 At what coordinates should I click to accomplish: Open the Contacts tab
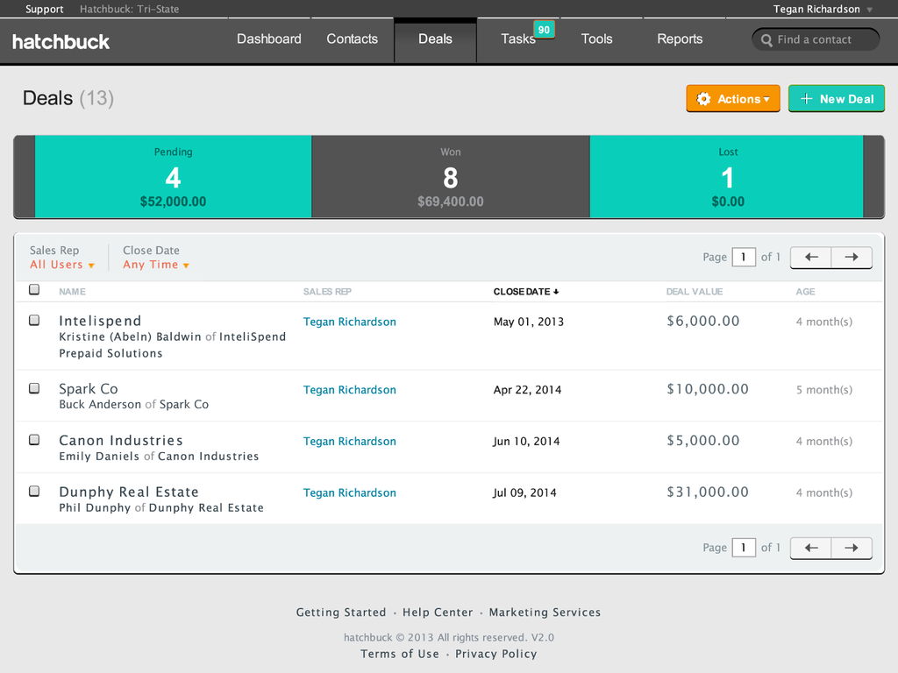pos(353,39)
